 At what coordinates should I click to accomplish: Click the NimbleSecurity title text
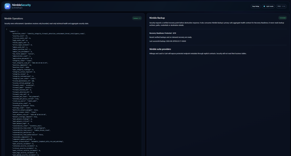pos(21,5)
